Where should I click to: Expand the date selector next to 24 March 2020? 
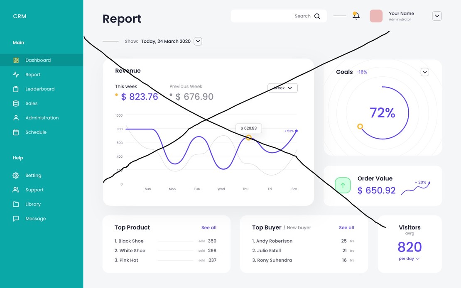[198, 41]
